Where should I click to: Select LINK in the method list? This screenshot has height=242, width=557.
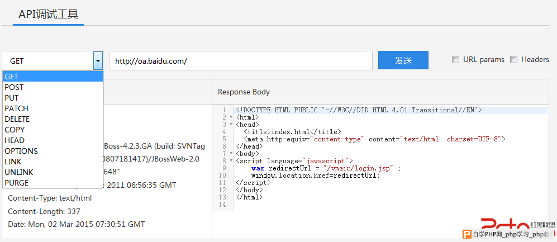(x=53, y=162)
